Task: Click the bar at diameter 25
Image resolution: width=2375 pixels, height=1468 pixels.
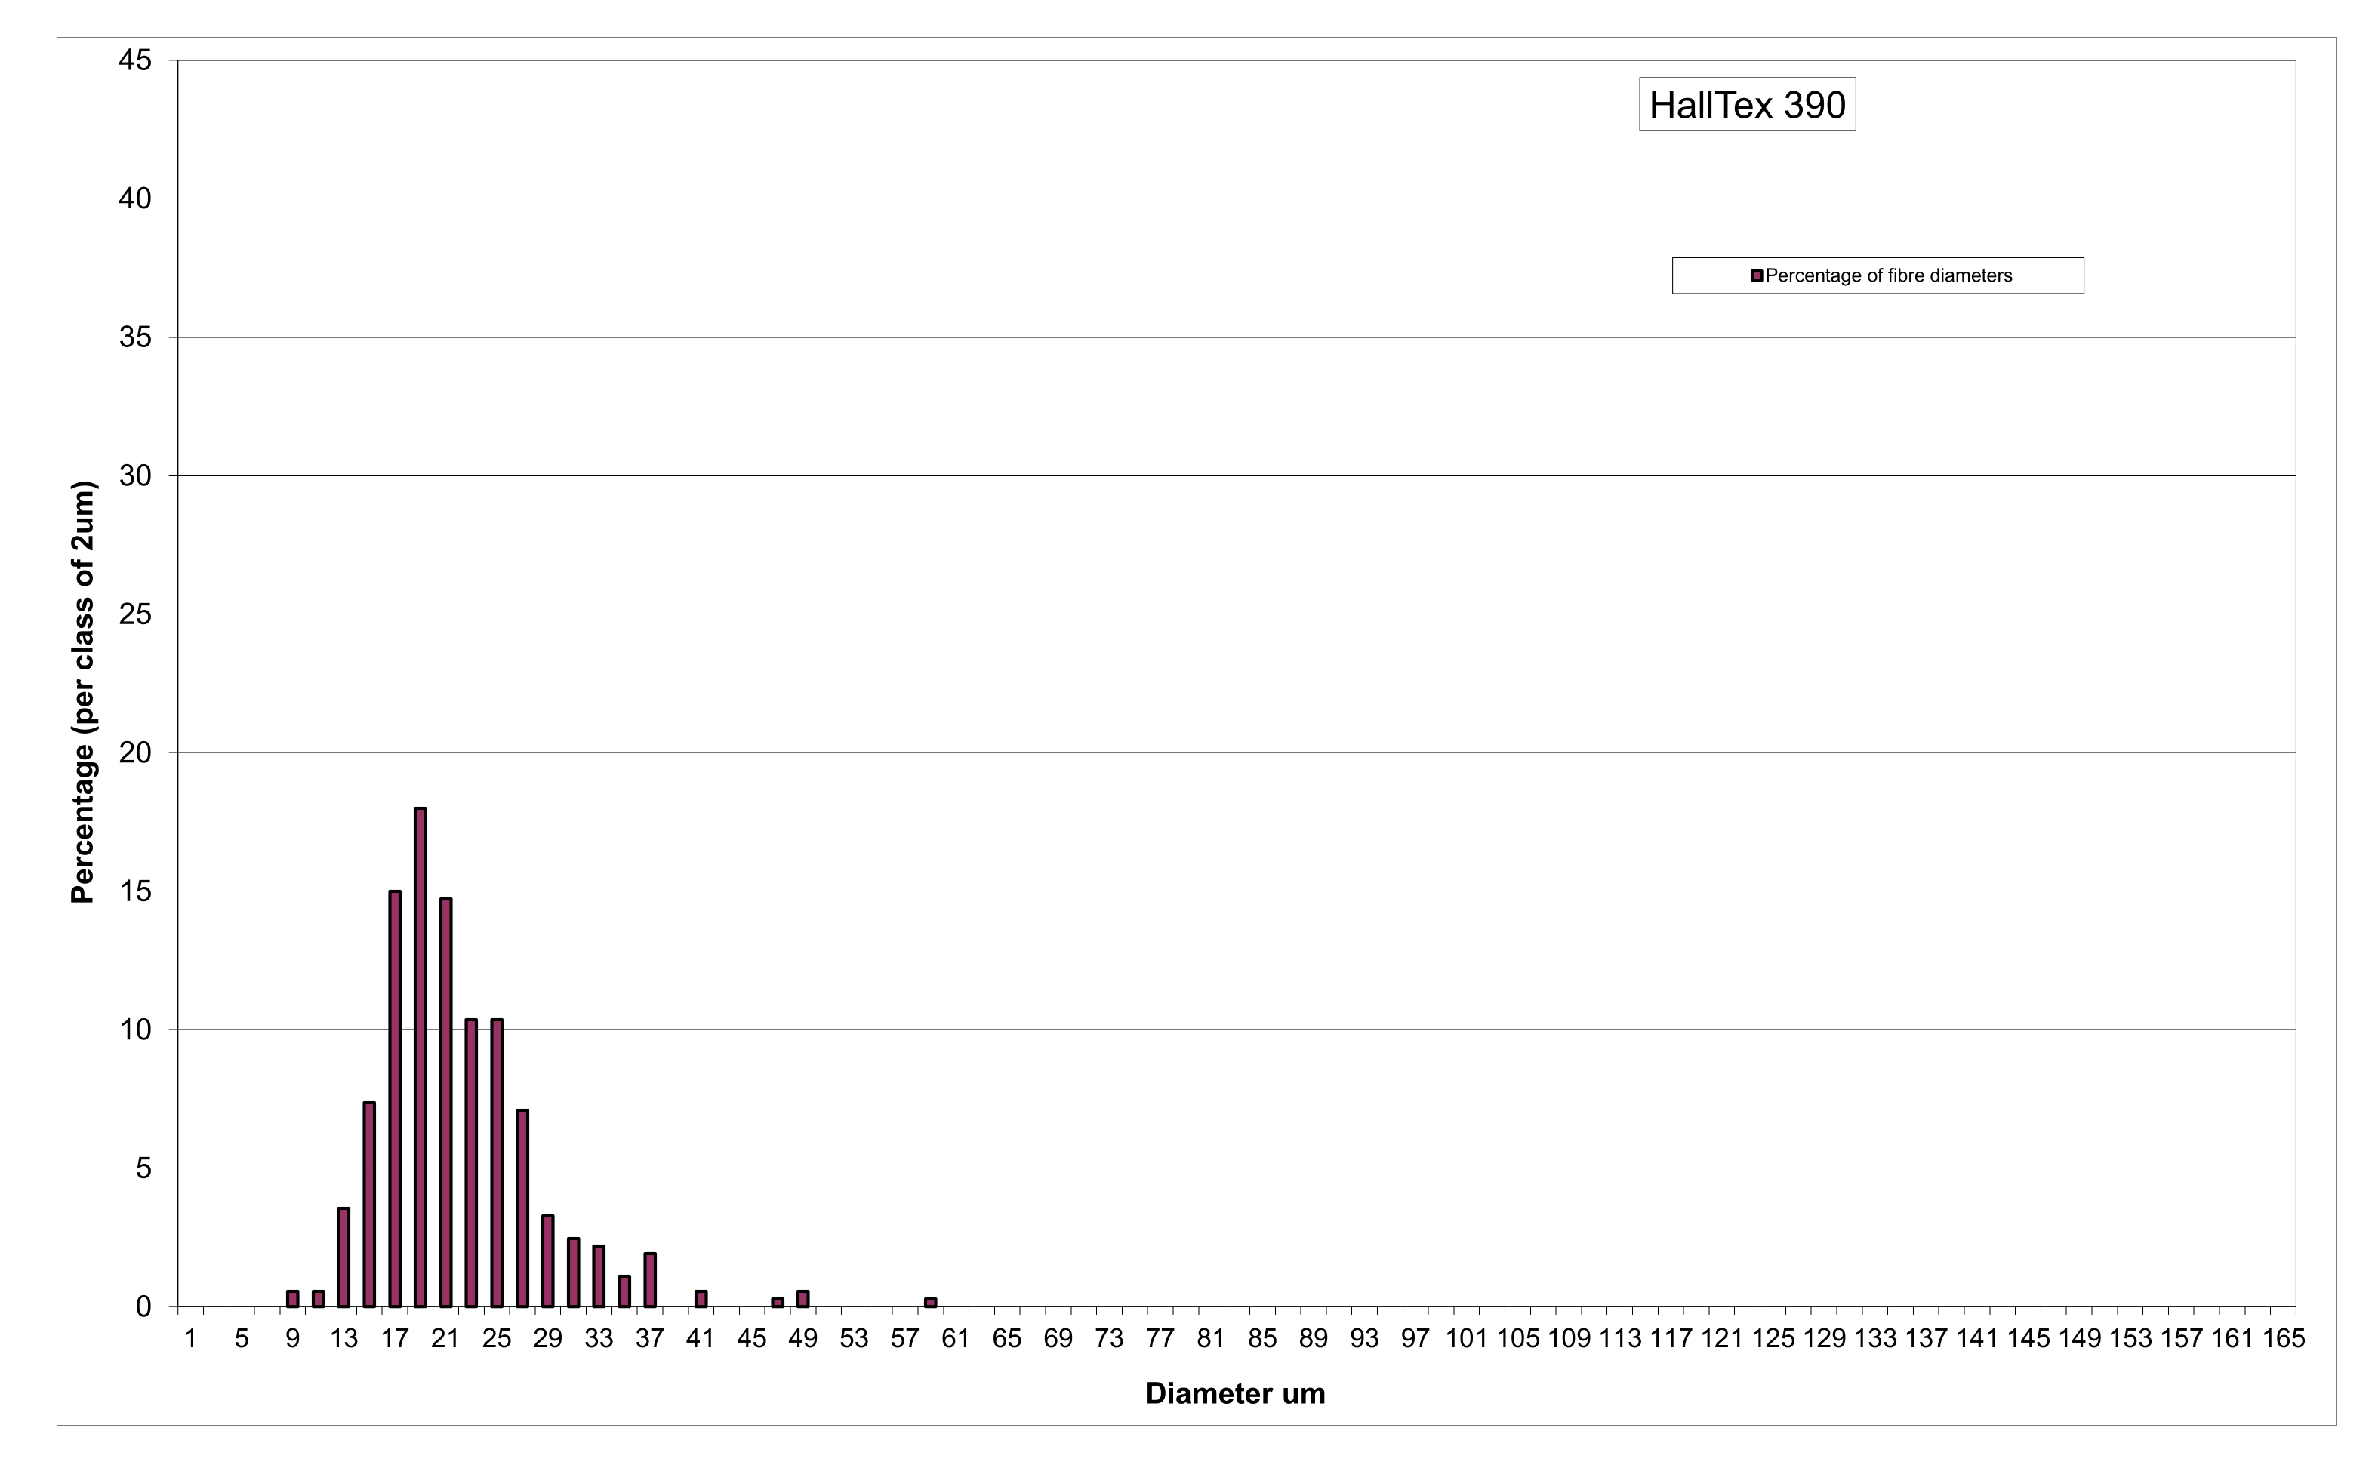Action: 497,1163
